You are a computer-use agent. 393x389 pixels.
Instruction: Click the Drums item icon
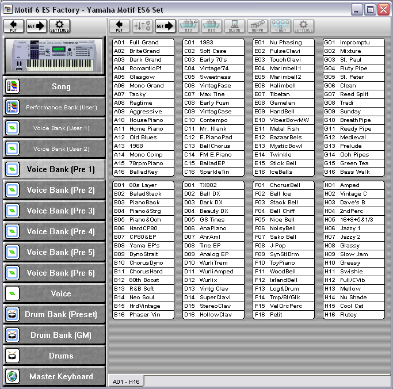pos(12,356)
